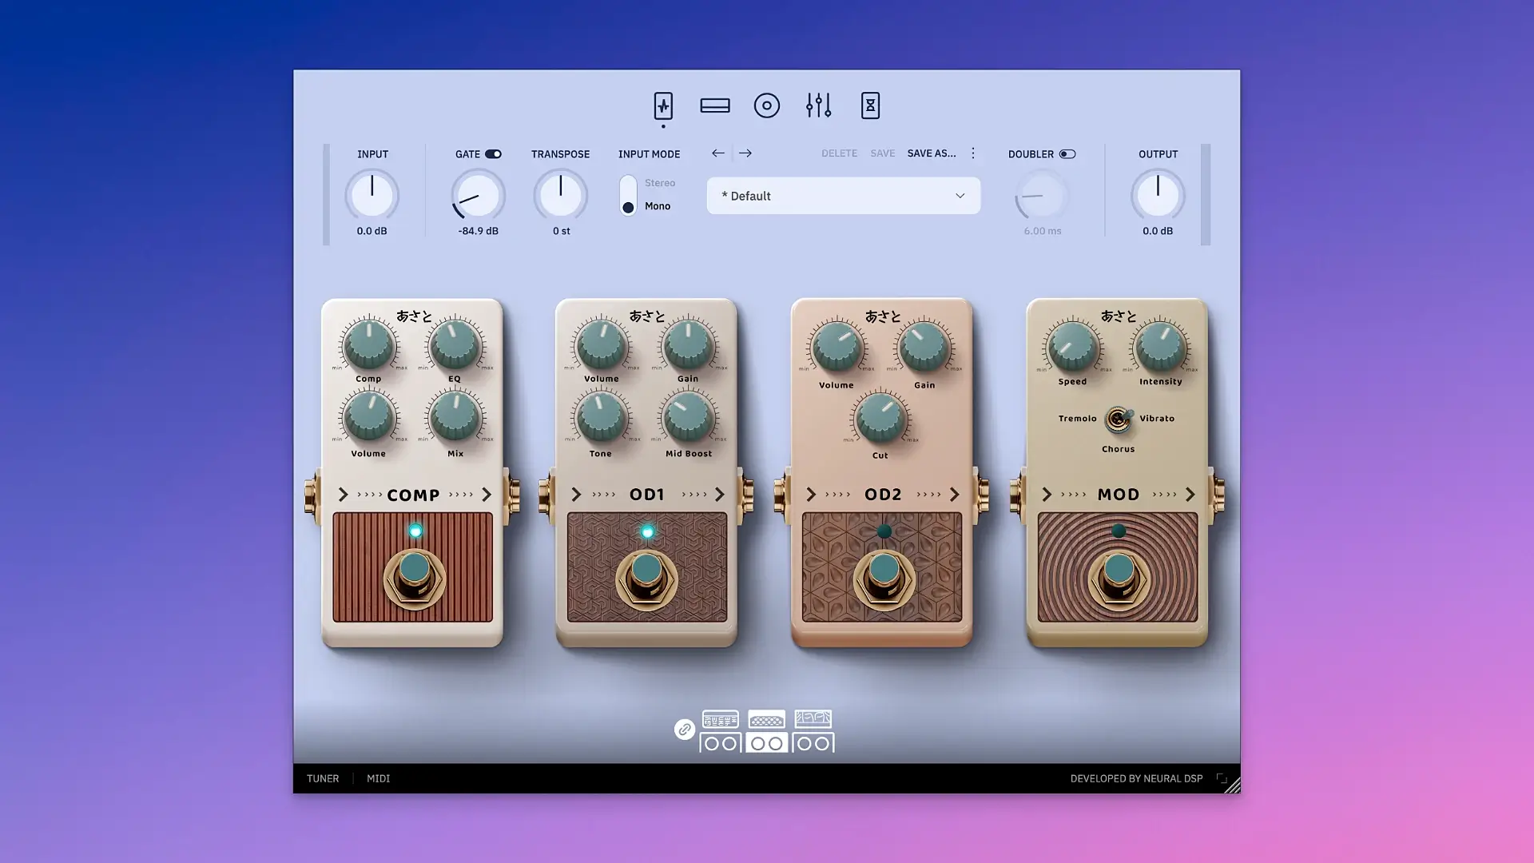Open the amplifier section icon
Screen dimensions: 1534x863
click(715, 105)
